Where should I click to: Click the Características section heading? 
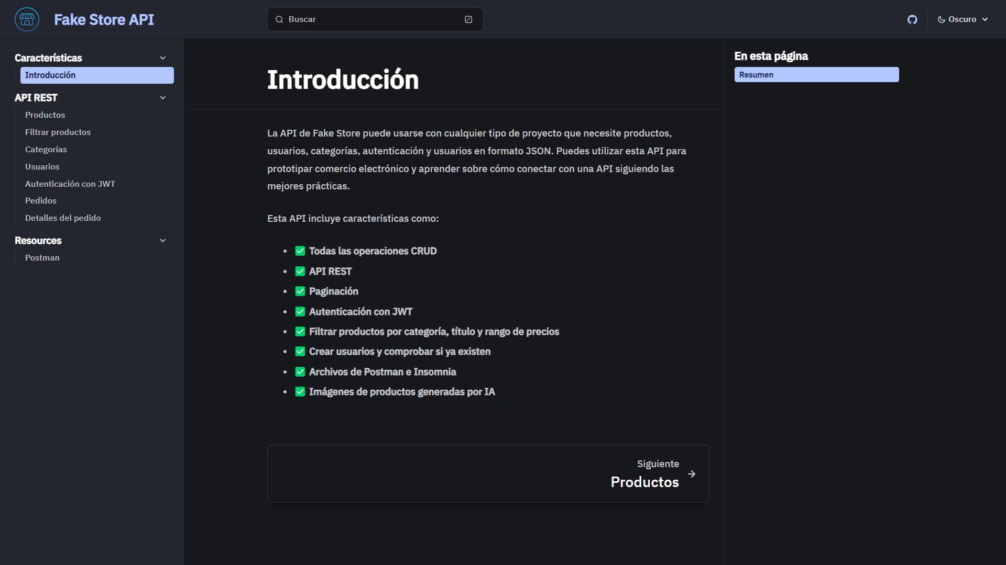tap(48, 58)
